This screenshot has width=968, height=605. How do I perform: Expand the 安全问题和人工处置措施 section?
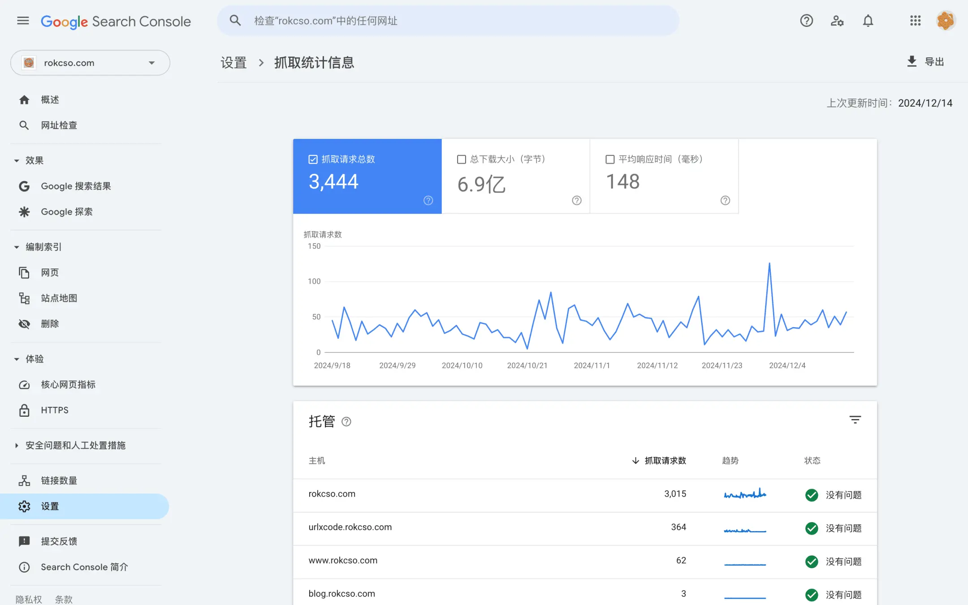pyautogui.click(x=17, y=445)
